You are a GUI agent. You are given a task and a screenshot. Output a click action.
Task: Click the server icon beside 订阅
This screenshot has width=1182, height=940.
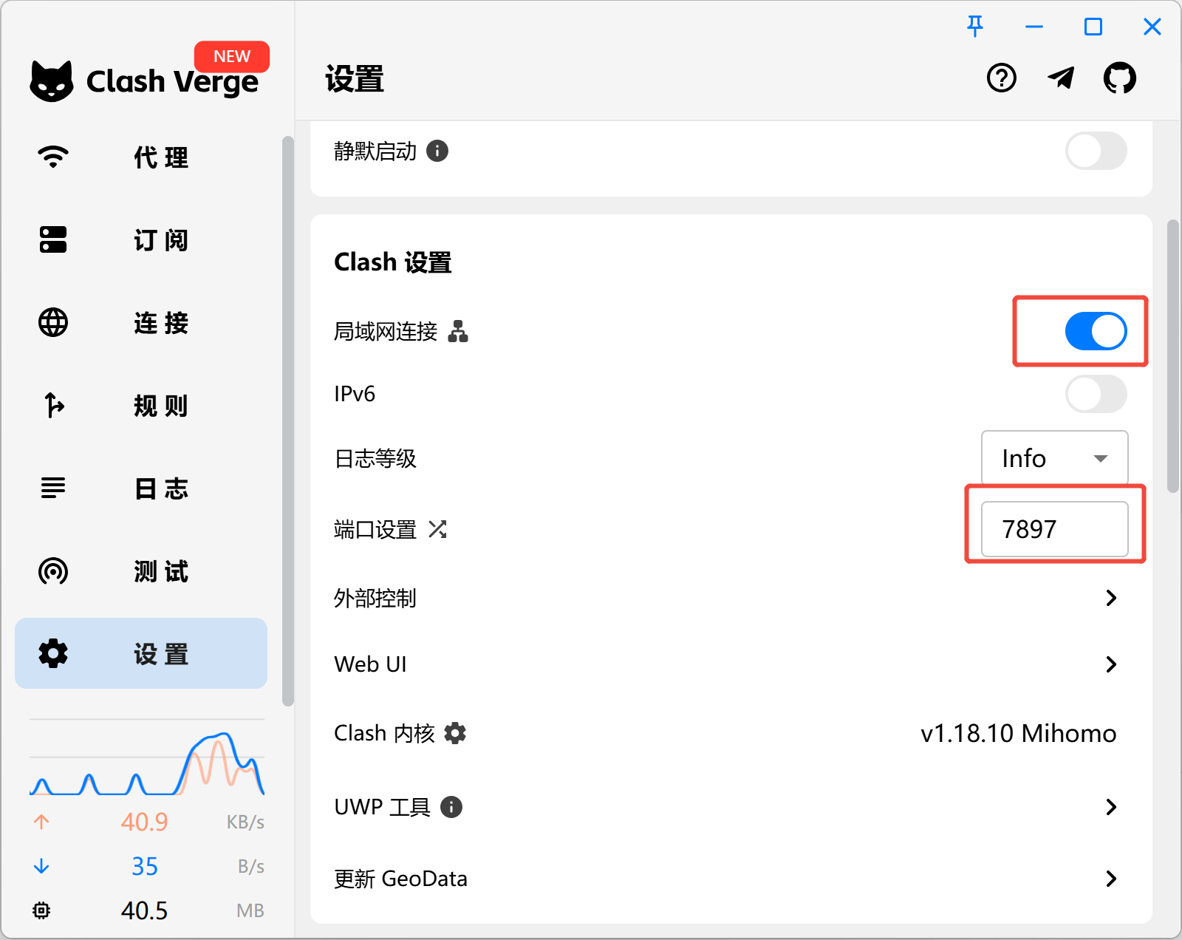coord(53,239)
